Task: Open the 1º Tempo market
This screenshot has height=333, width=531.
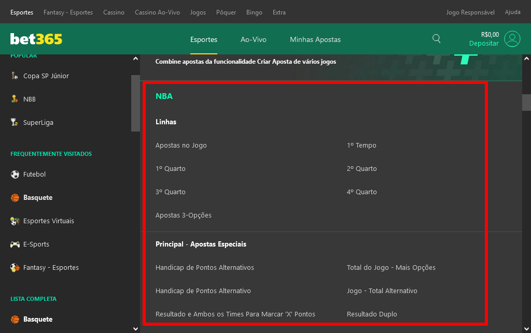Action: point(361,146)
